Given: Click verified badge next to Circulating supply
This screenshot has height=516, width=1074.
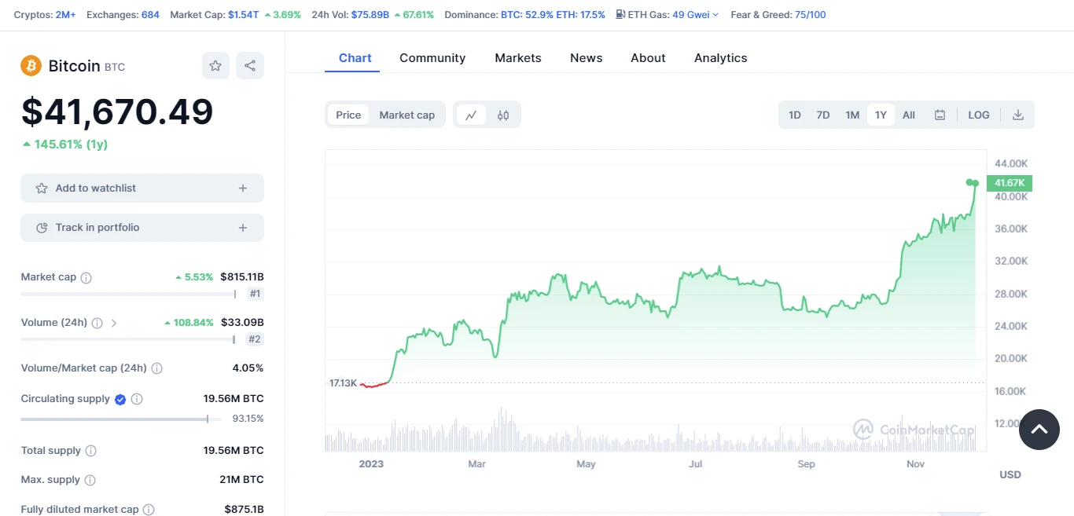Looking at the screenshot, I should pos(120,399).
